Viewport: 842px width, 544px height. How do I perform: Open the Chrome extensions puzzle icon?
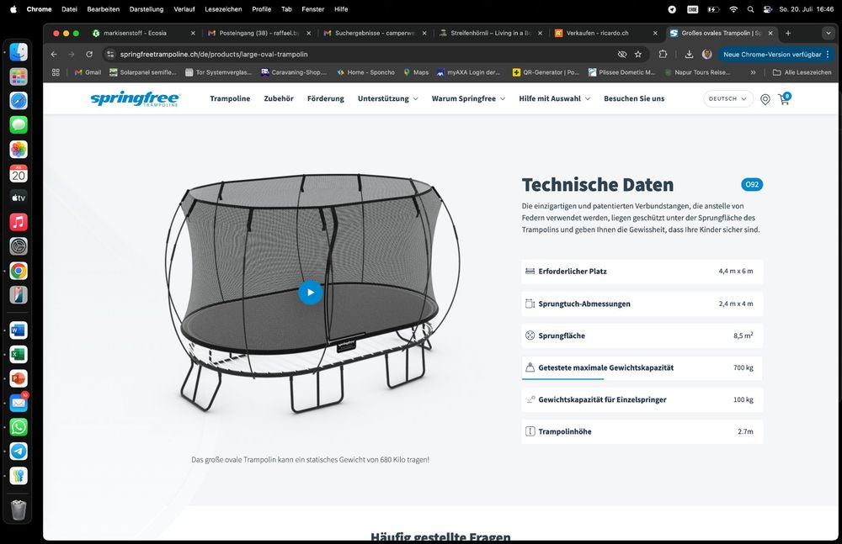point(663,54)
